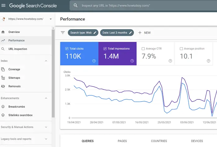Uncheck the Total clicks checkbox
Viewport: 217px width, 147px height.
(67, 49)
